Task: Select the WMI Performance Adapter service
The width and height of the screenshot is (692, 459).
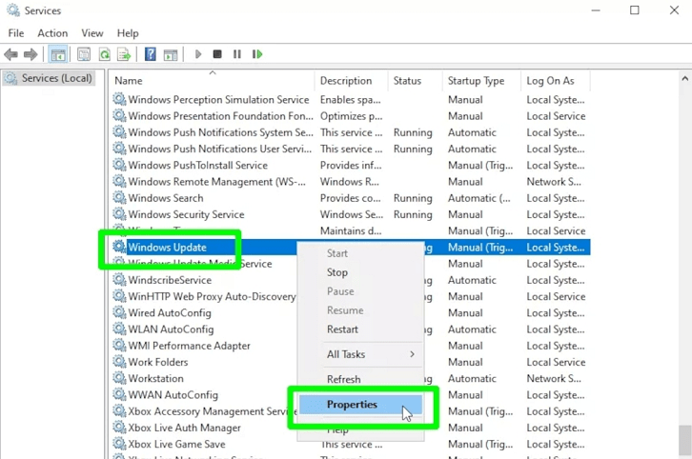Action: tap(190, 346)
